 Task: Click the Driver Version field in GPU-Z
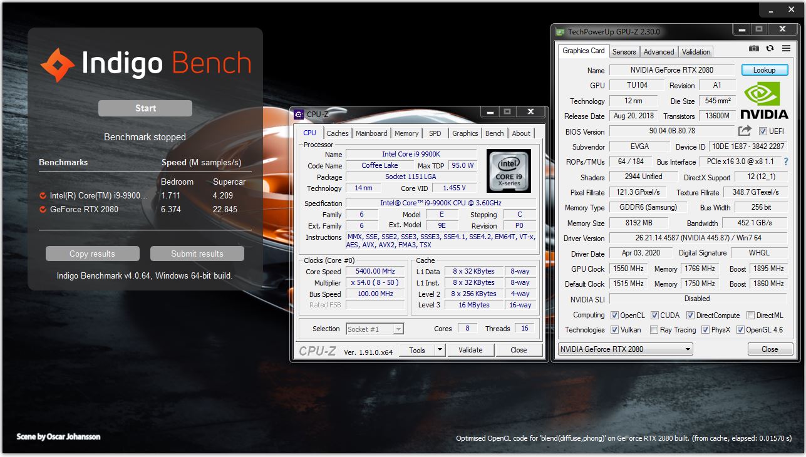(x=698, y=238)
